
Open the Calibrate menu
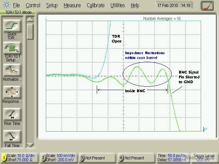tap(96, 6)
